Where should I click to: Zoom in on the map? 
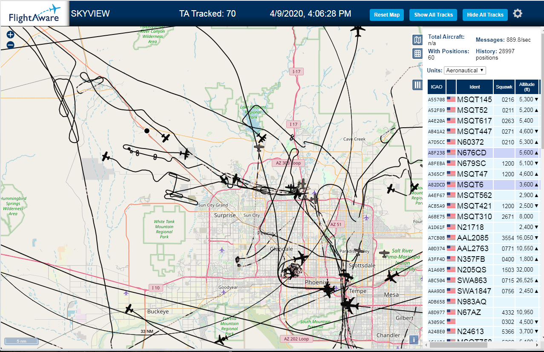pos(10,35)
